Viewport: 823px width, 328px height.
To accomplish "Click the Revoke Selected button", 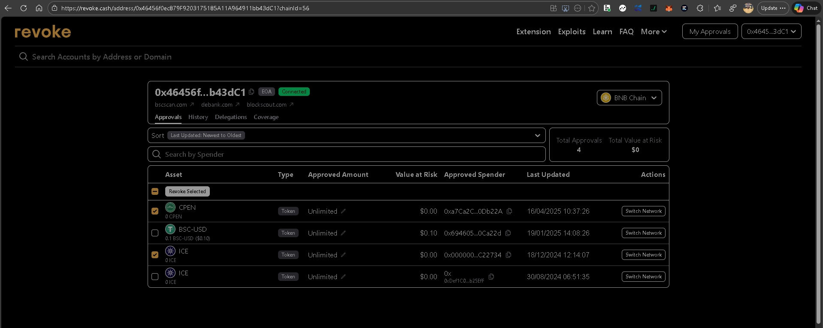I will click(x=188, y=191).
